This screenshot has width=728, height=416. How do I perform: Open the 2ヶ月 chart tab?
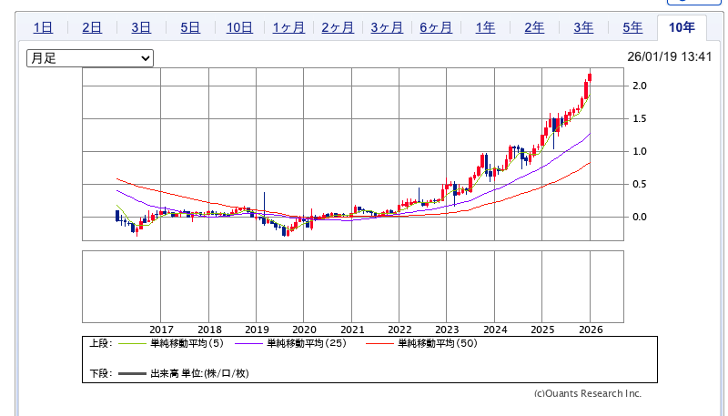pyautogui.click(x=338, y=27)
